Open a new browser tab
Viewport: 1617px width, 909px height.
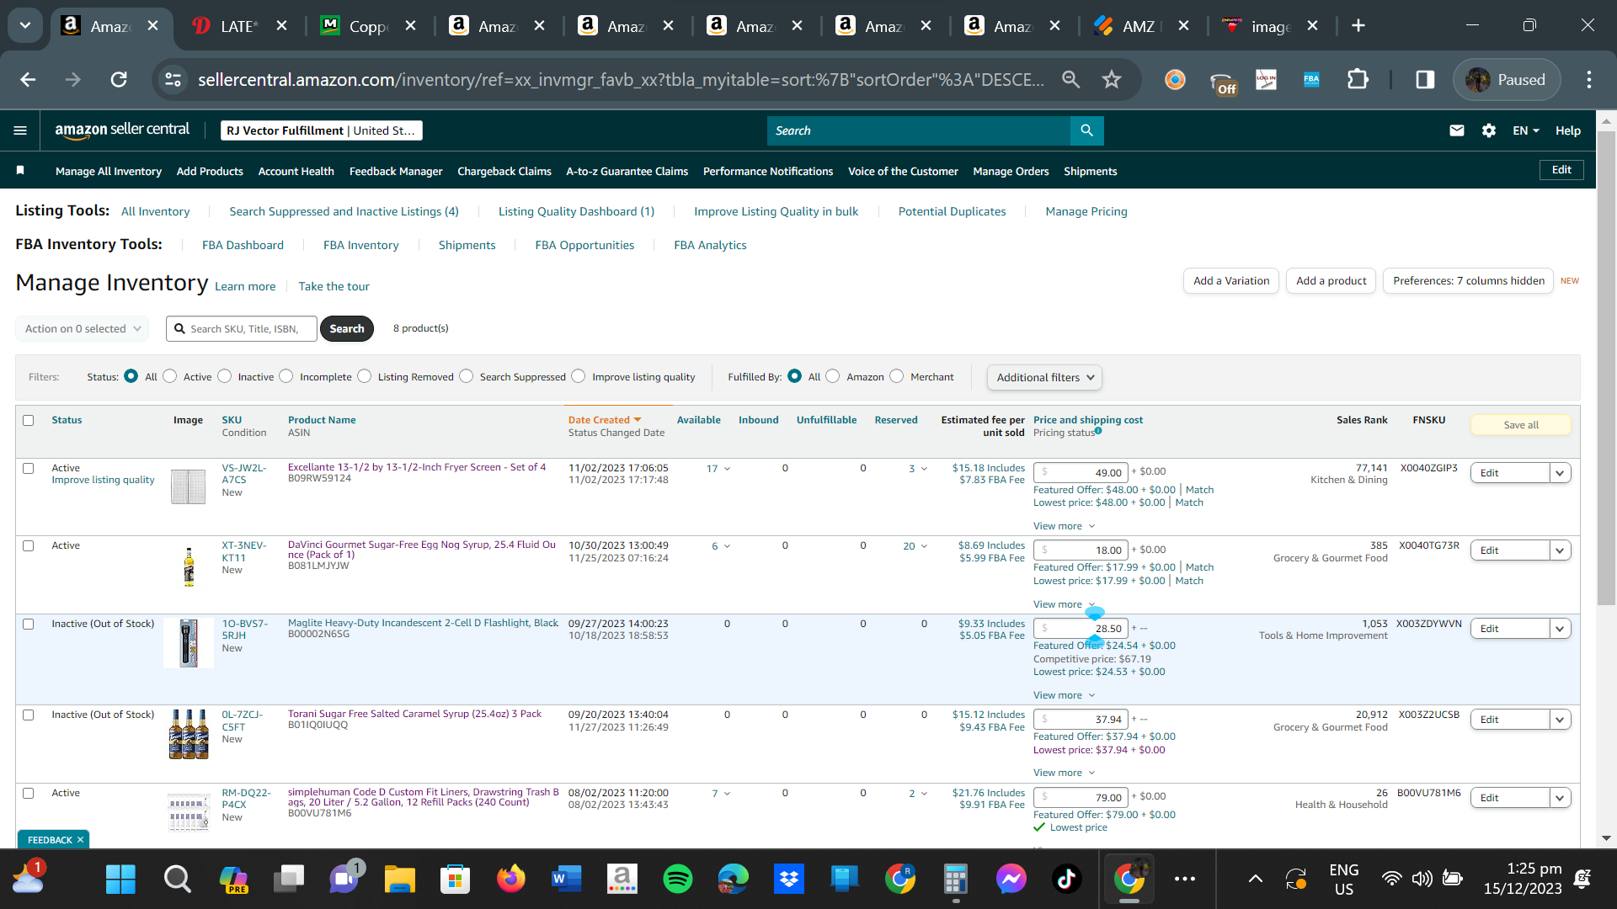point(1358,26)
